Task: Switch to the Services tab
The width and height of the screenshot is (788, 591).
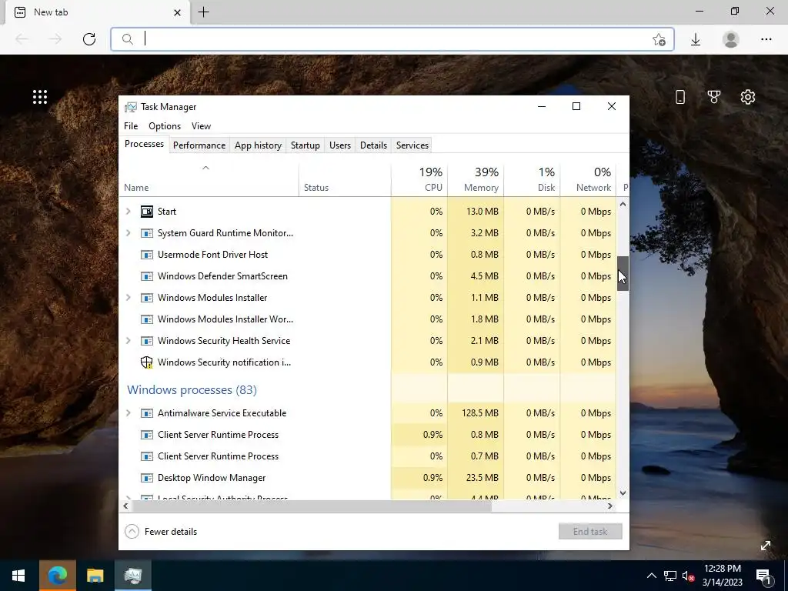Action: 412,145
